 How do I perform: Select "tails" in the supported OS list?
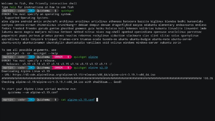tap(25, 39)
